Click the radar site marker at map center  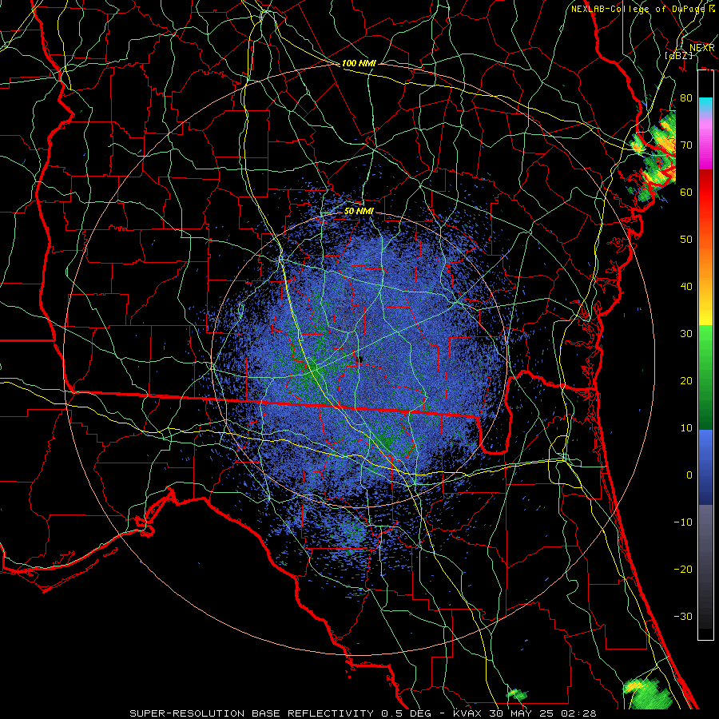point(360,359)
